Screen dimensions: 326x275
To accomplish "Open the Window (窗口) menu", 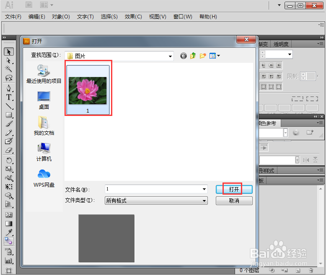I will [x=183, y=17].
